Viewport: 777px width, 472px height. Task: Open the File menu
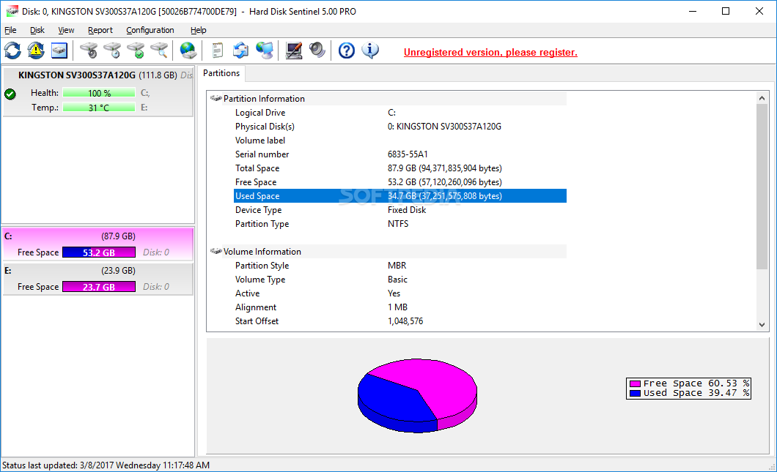[10, 30]
